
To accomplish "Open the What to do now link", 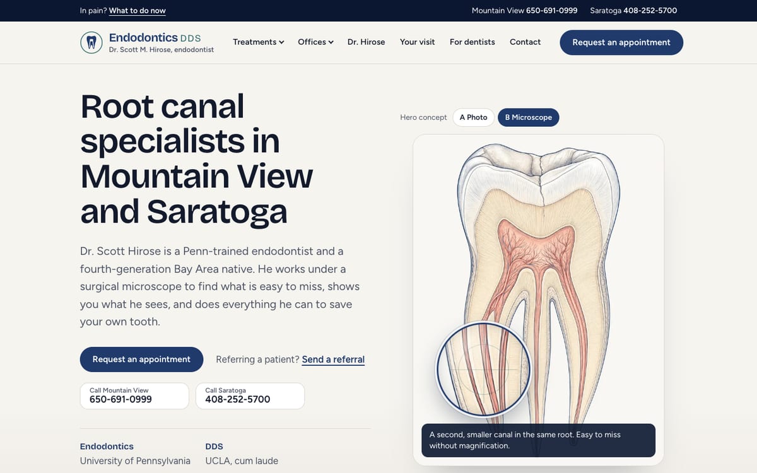I will pyautogui.click(x=137, y=11).
